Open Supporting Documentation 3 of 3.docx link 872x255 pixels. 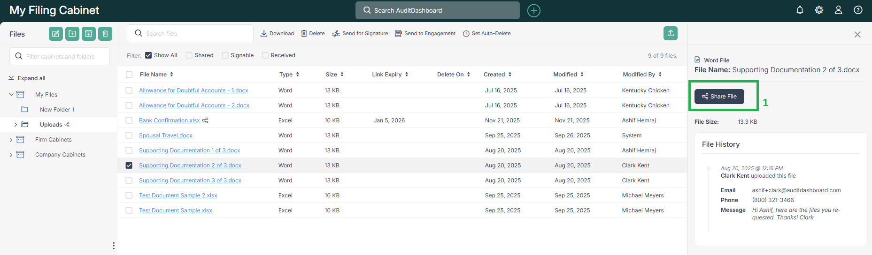pos(190,180)
